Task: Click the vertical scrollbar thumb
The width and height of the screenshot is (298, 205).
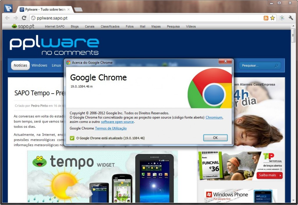Action: [293, 35]
